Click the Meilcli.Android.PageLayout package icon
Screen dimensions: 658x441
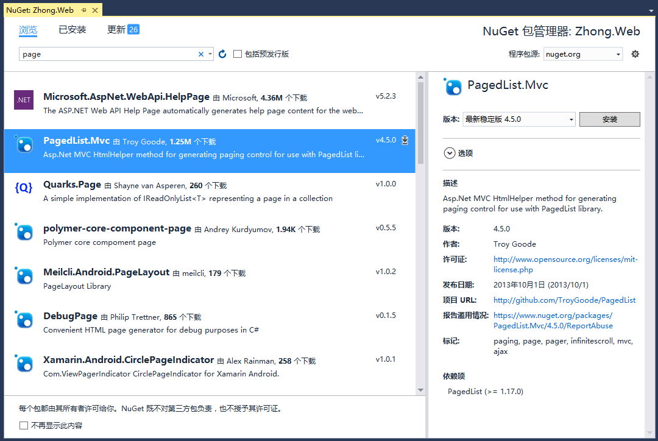[24, 276]
